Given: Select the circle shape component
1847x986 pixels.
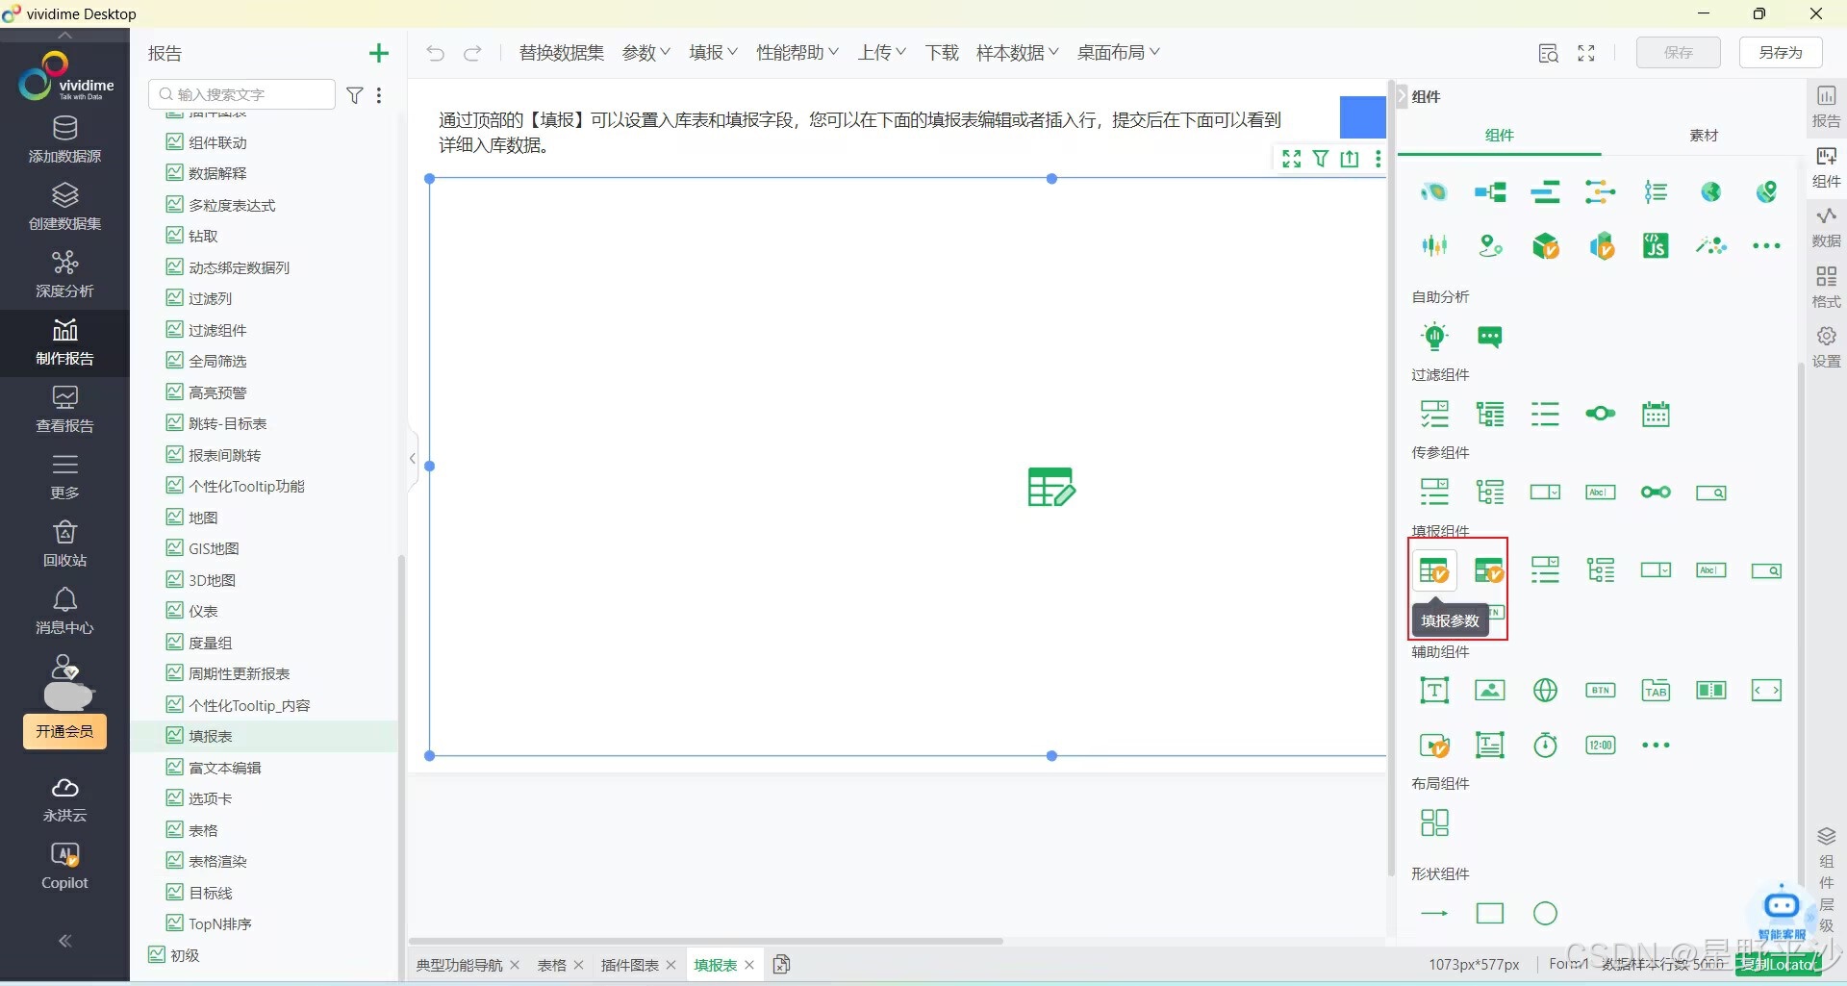Looking at the screenshot, I should (x=1545, y=913).
